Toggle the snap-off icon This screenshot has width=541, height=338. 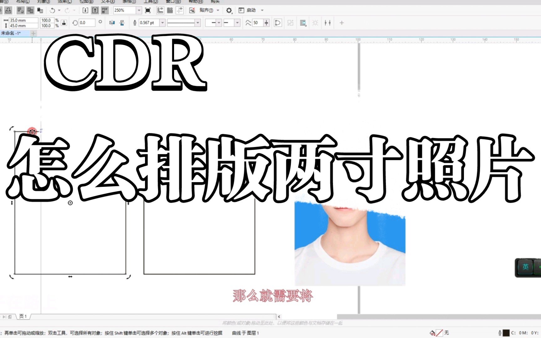tap(192, 10)
